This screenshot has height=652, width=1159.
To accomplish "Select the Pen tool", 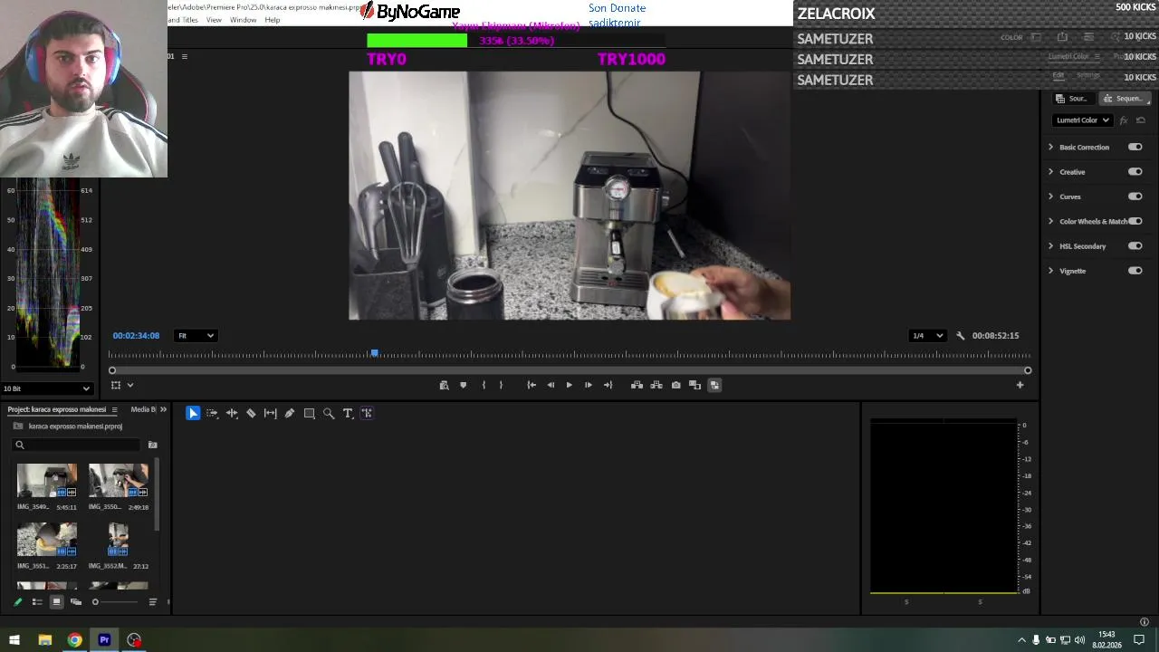I will click(290, 413).
